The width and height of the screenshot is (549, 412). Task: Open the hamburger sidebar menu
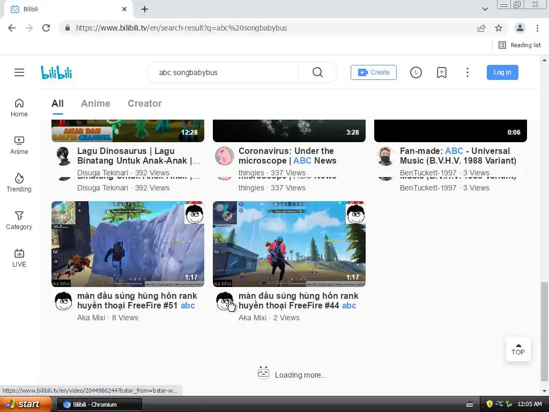pyautogui.click(x=19, y=72)
